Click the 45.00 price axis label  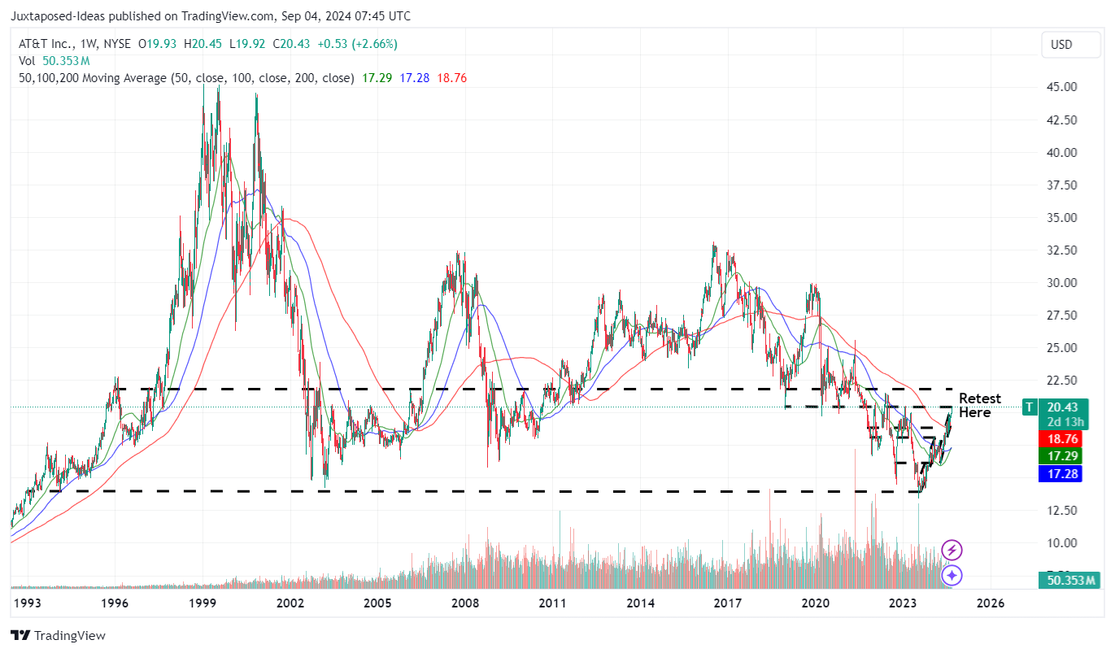tap(1064, 87)
